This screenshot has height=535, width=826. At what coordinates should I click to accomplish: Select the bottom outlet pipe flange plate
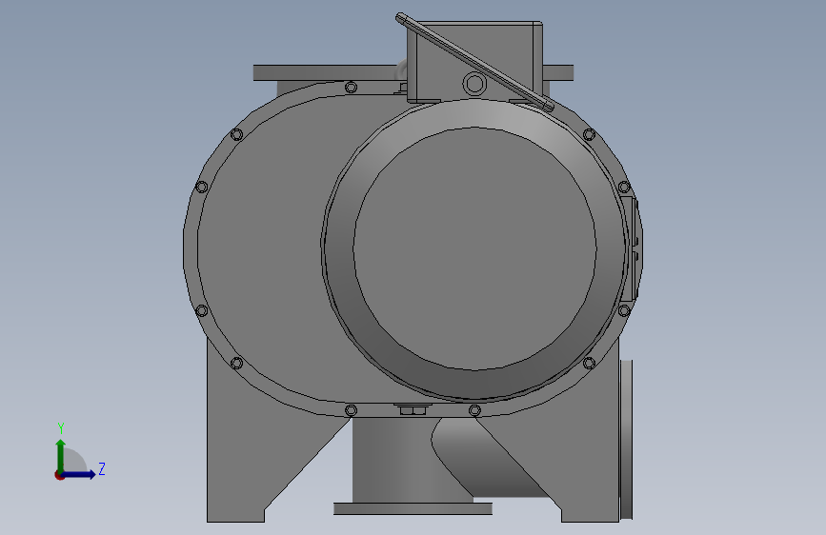click(x=413, y=508)
